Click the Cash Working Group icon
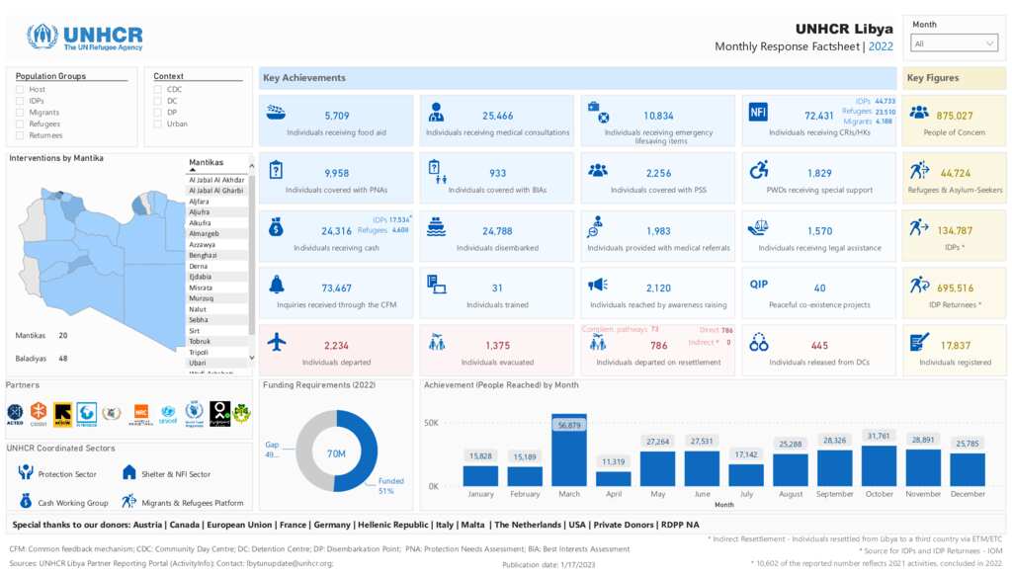 click(x=26, y=501)
